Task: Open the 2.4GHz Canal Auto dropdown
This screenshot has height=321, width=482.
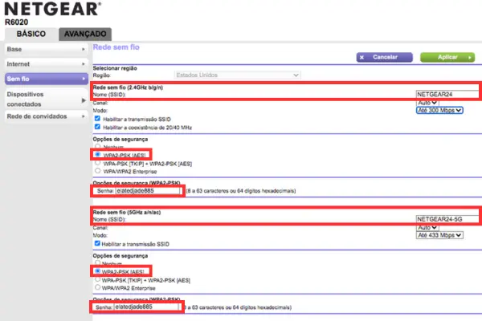Action: click(427, 103)
